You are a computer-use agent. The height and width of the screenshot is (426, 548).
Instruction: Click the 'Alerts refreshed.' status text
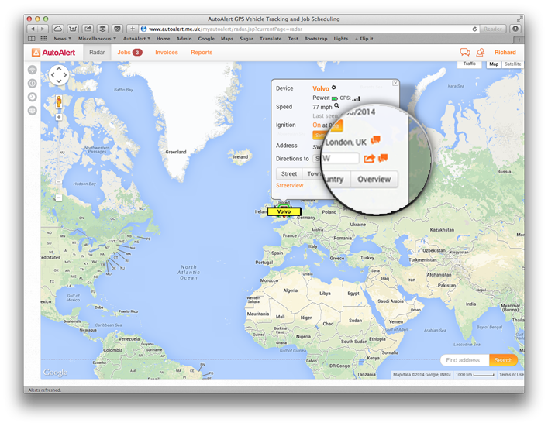click(44, 390)
